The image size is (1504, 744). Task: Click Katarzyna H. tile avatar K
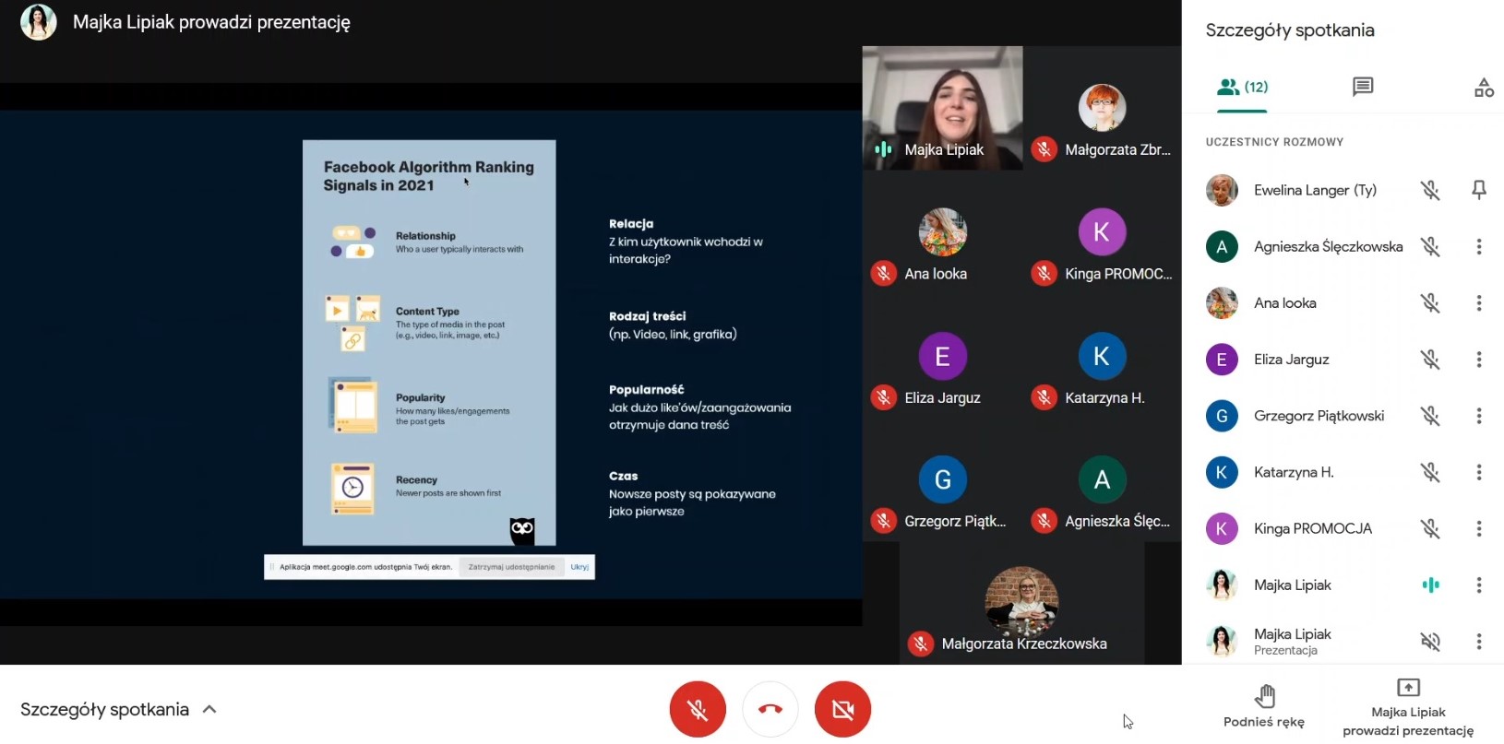tap(1102, 356)
